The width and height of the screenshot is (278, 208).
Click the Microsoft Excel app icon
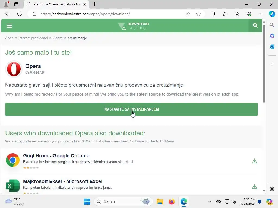click(x=12, y=186)
